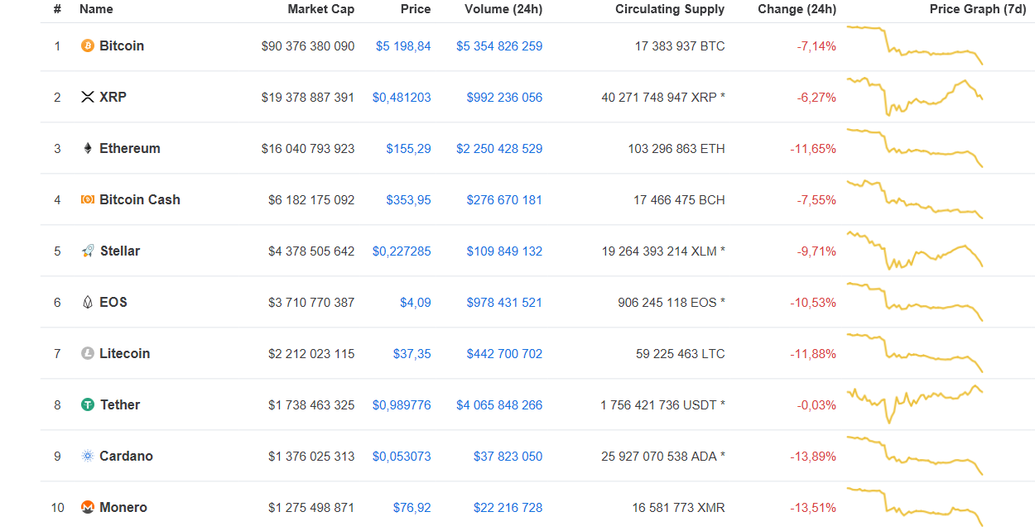Click EOS price $4,09
The image size is (1035, 531).
tap(416, 303)
